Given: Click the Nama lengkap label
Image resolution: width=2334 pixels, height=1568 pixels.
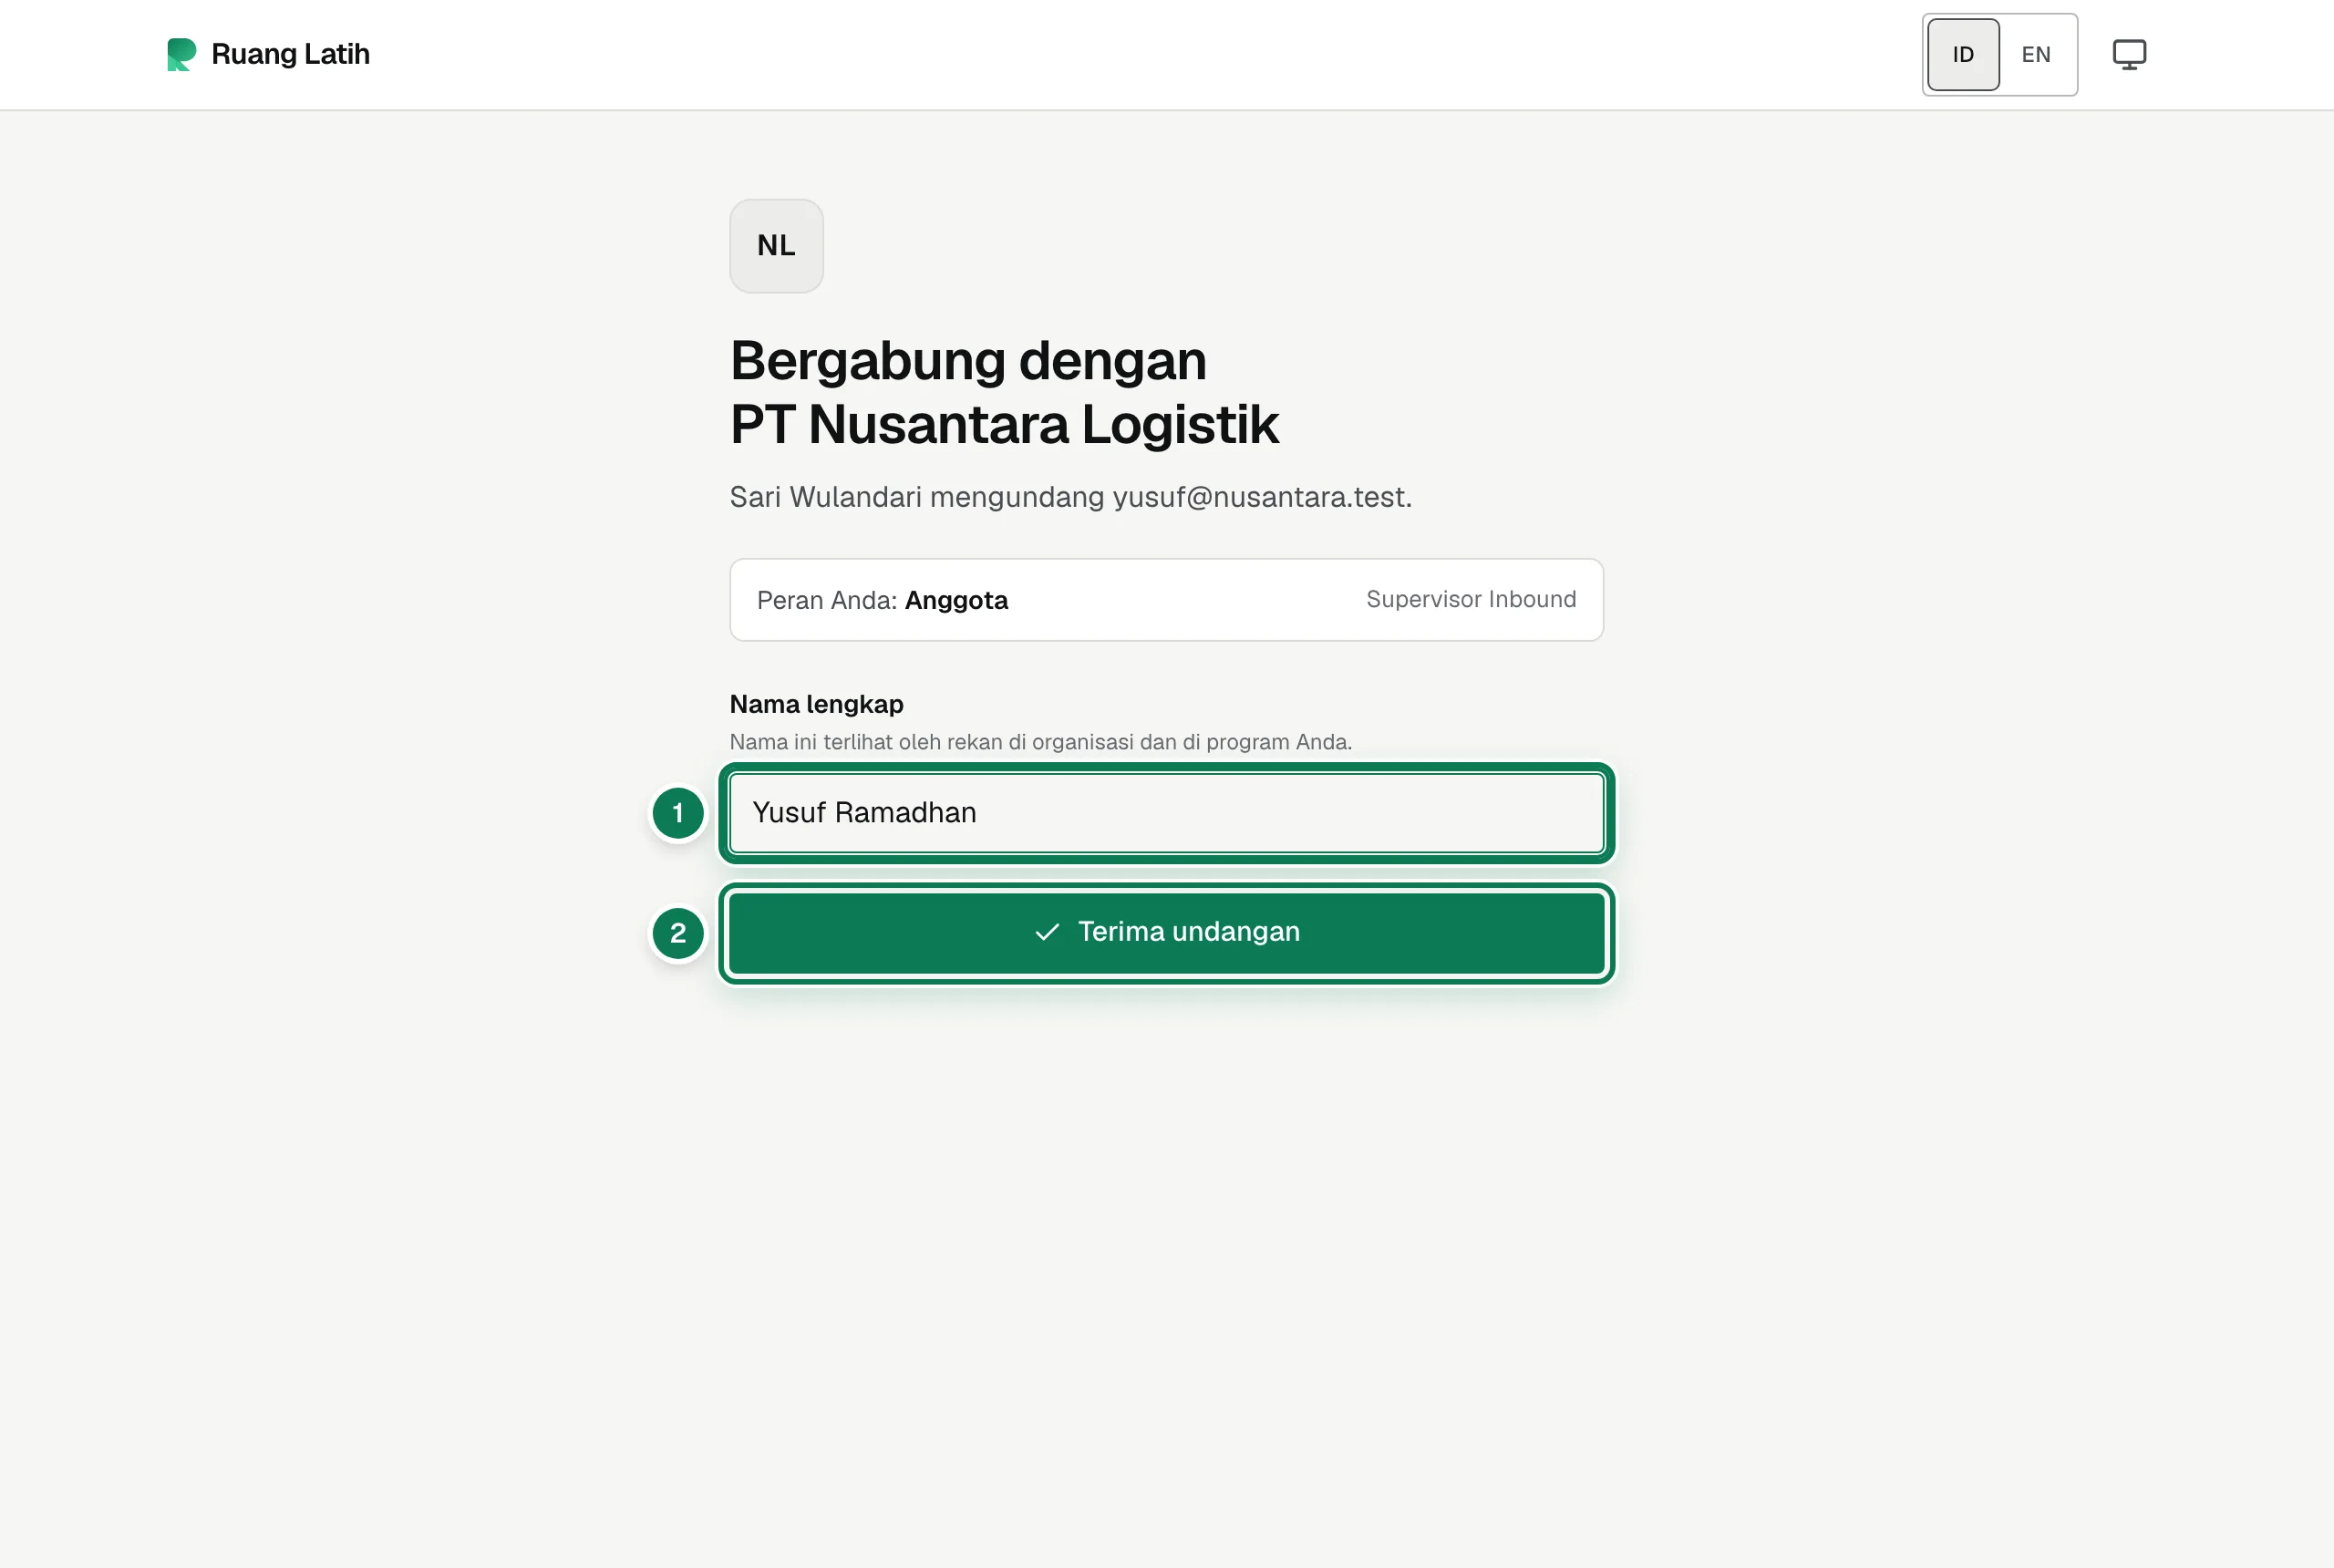Looking at the screenshot, I should 816,704.
